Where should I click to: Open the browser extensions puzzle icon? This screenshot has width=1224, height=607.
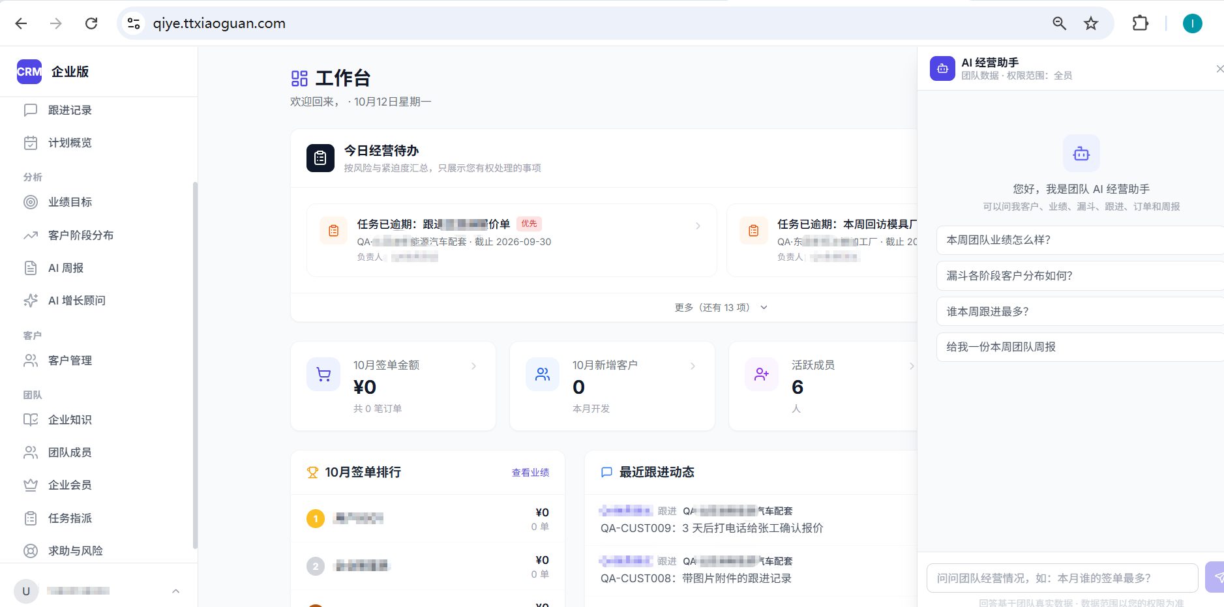click(x=1140, y=23)
